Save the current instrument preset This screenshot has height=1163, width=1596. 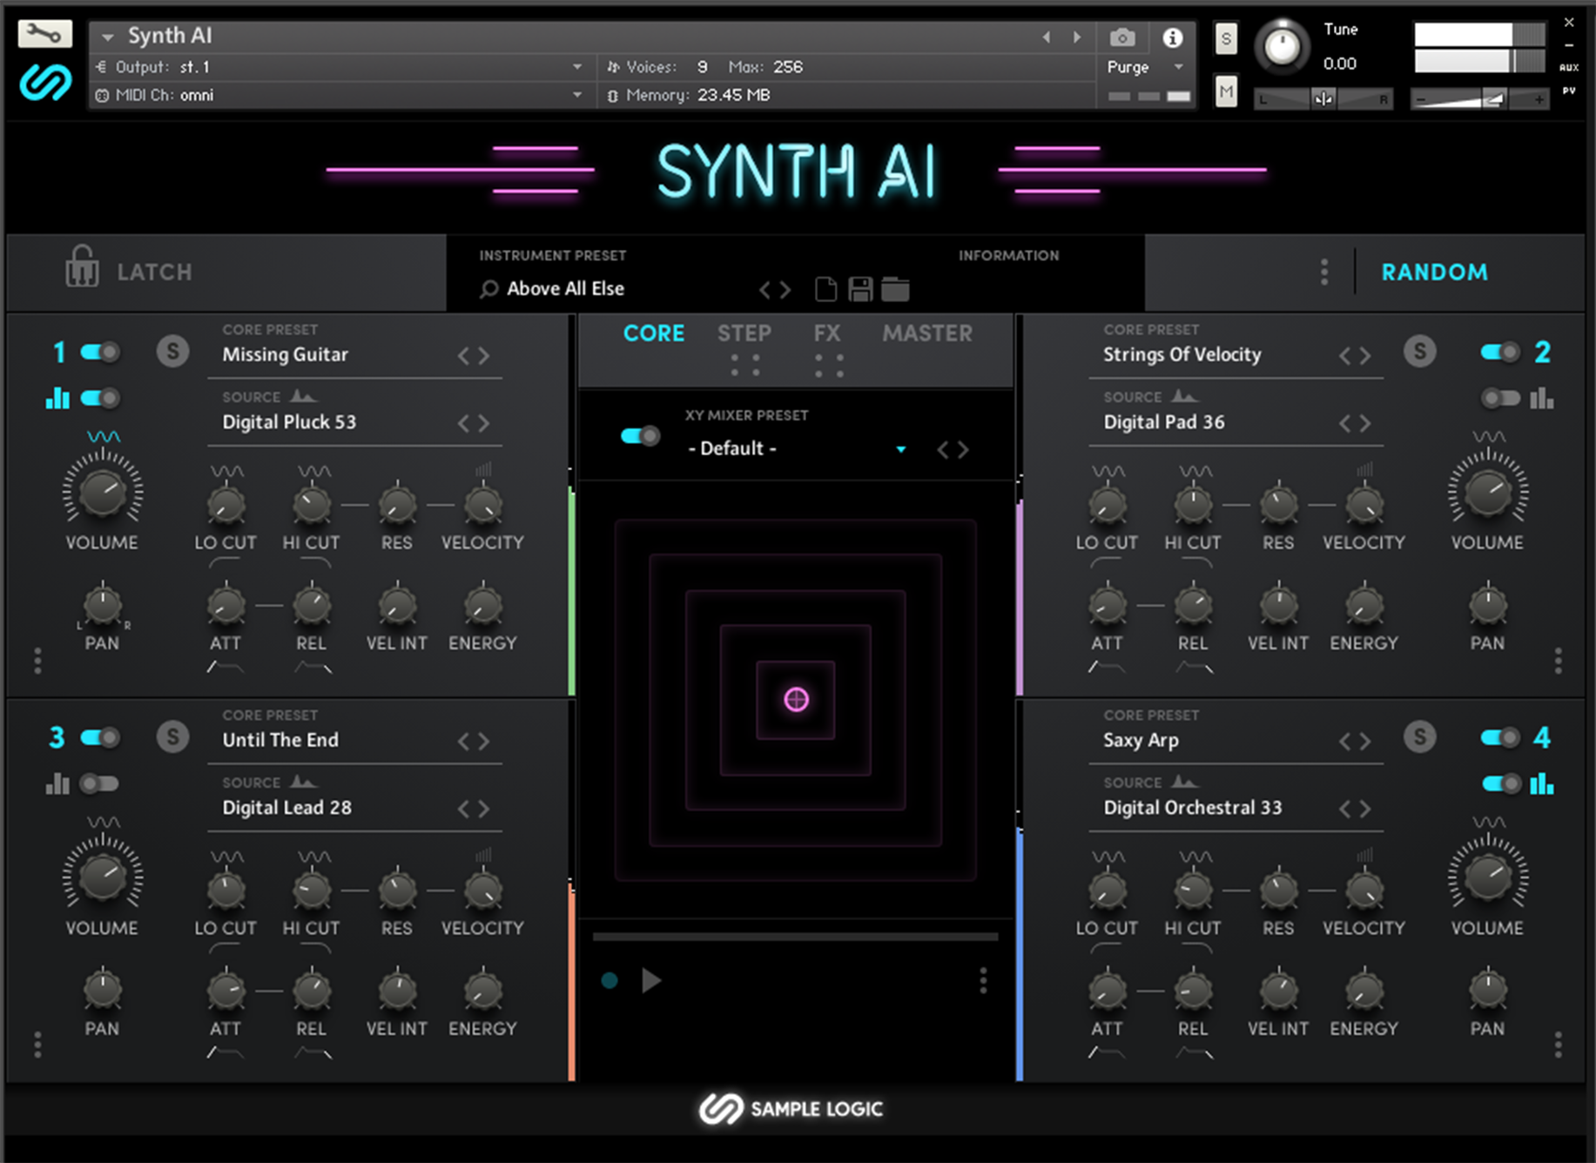point(859,289)
